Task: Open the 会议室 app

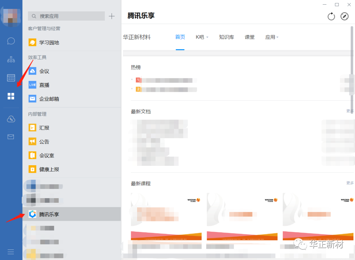Action: (72, 155)
